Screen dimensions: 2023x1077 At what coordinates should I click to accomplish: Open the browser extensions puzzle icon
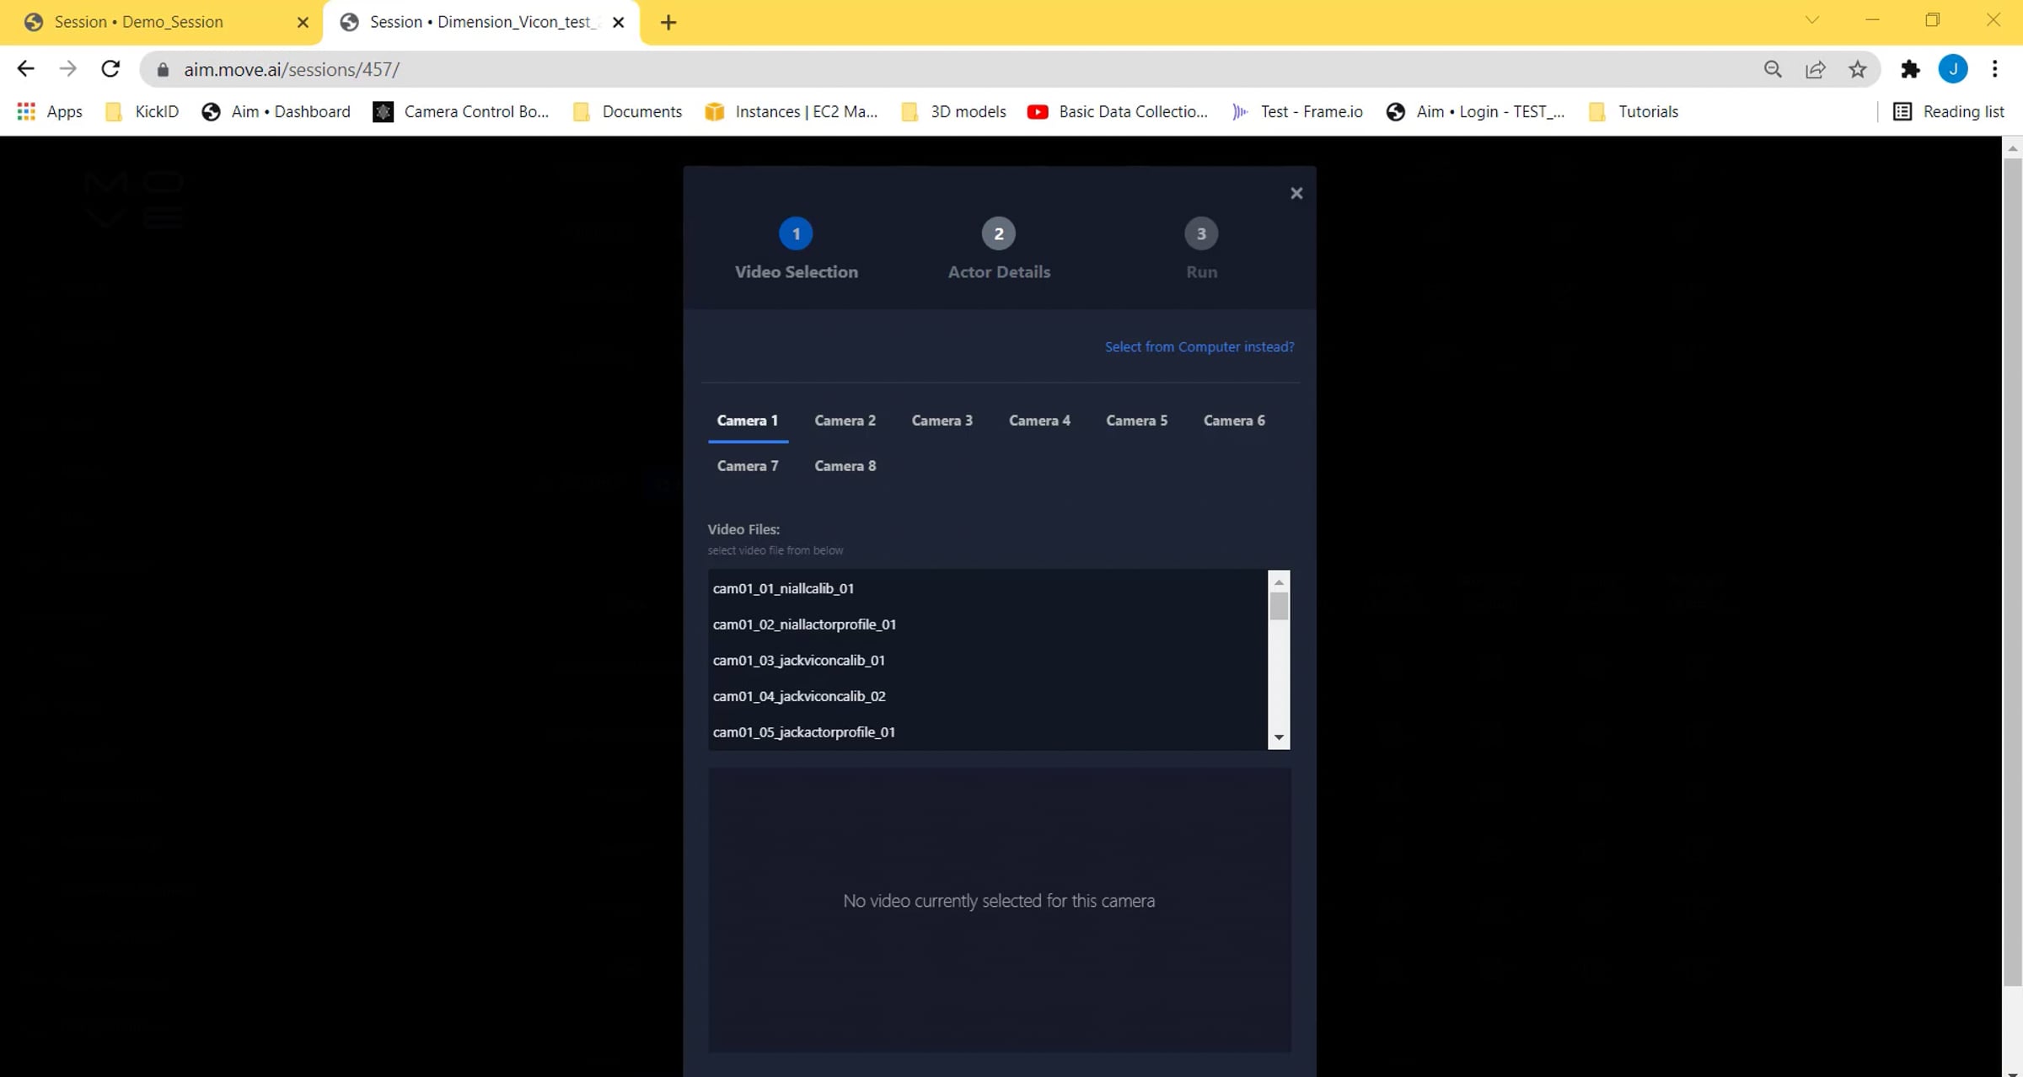click(x=1910, y=69)
